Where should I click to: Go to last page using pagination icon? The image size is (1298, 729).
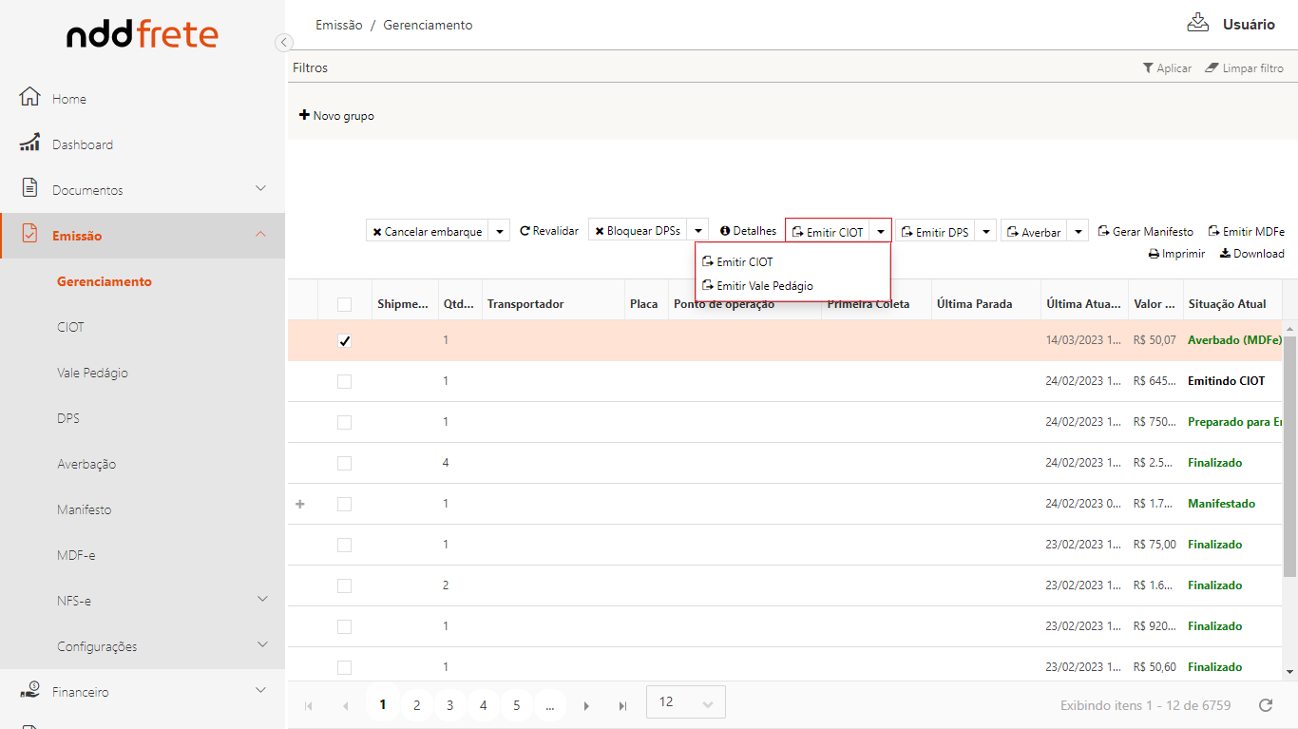pos(622,705)
